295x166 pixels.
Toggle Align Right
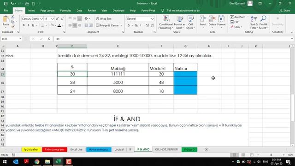[x=80, y=25]
